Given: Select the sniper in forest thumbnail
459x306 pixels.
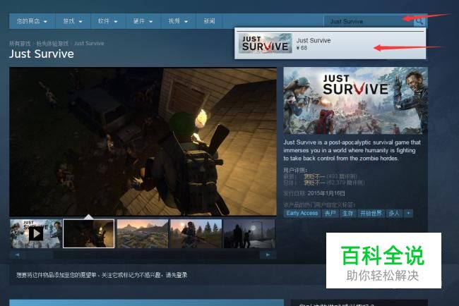Looking at the screenshot, I should pos(196,233).
